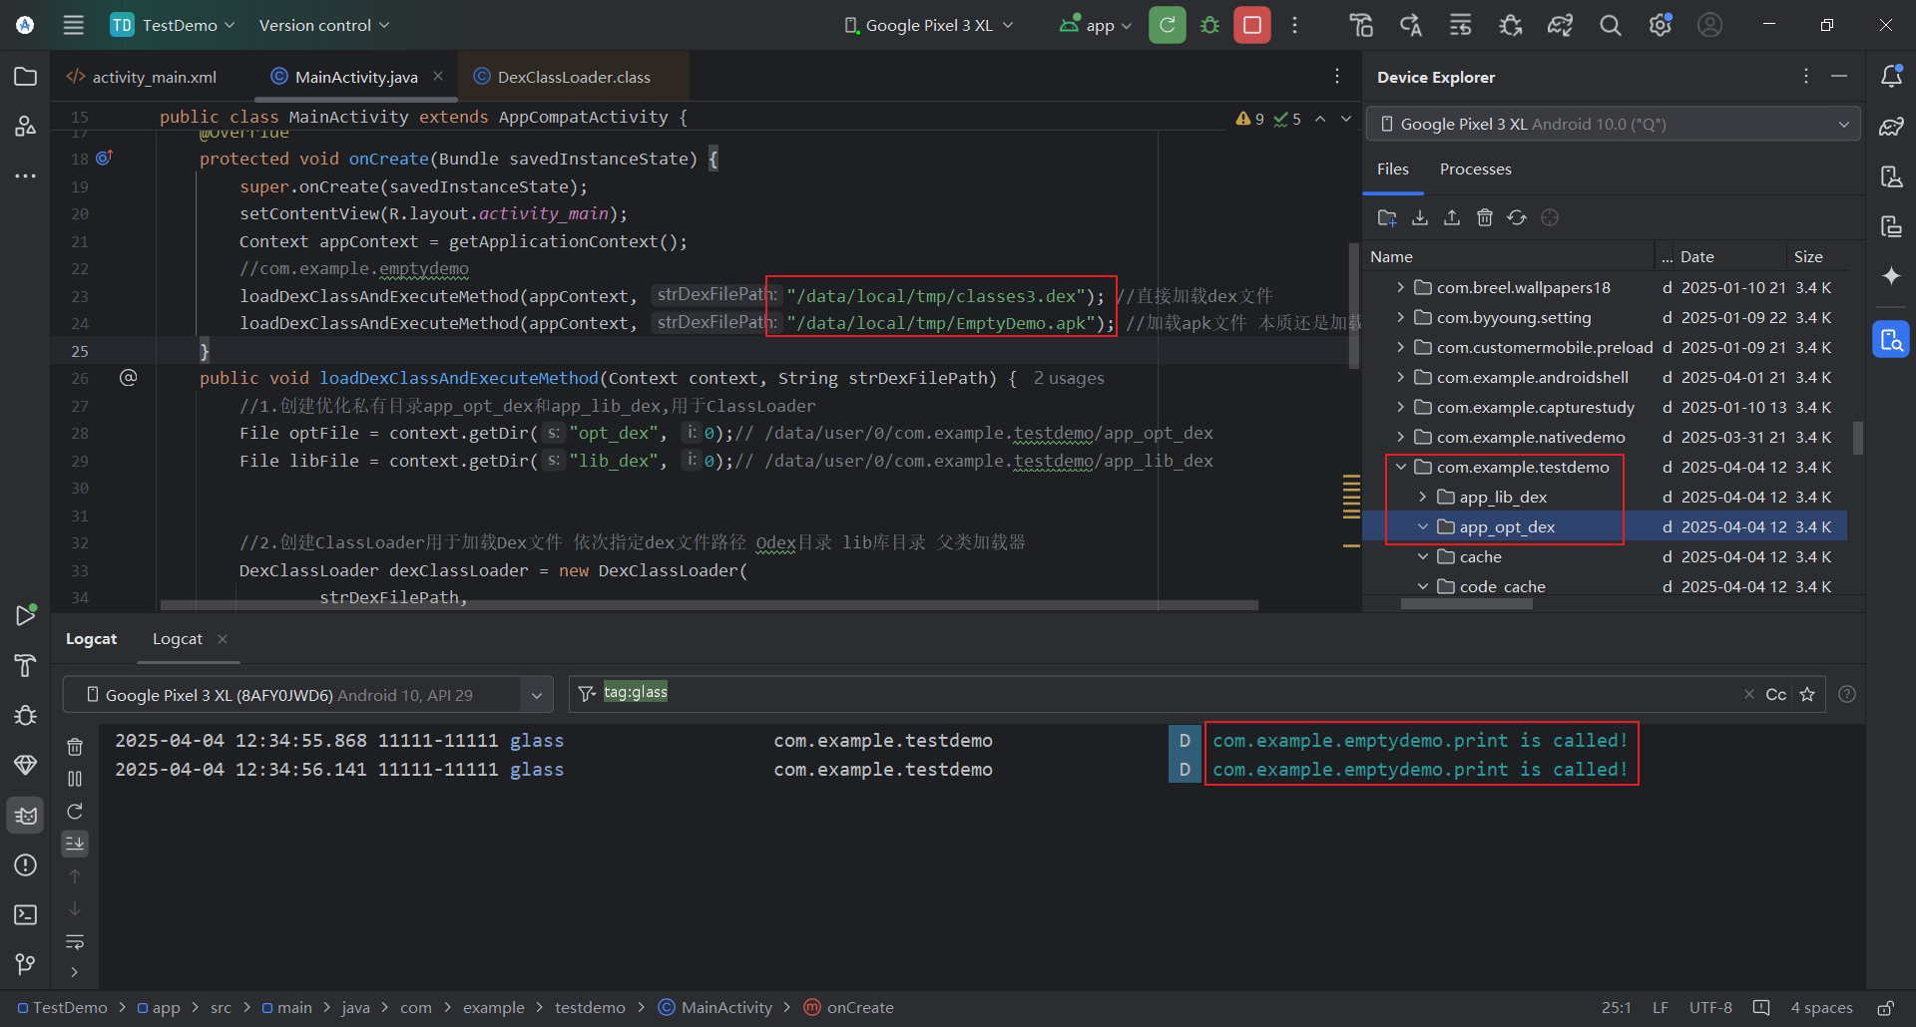The height and width of the screenshot is (1027, 1916).
Task: Open Device Explorer options menu
Action: click(1805, 77)
